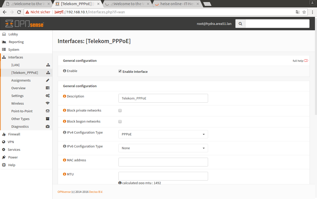
Task: Open the IPv4 Configuration Type dropdown
Action: pos(163,134)
